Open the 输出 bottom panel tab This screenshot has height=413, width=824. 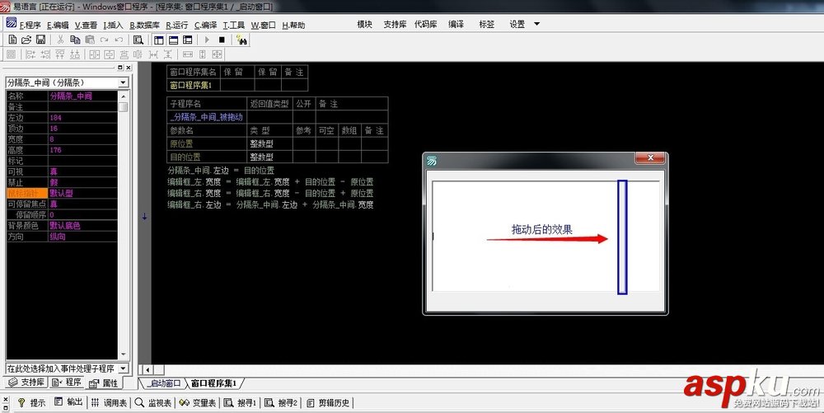point(69,402)
